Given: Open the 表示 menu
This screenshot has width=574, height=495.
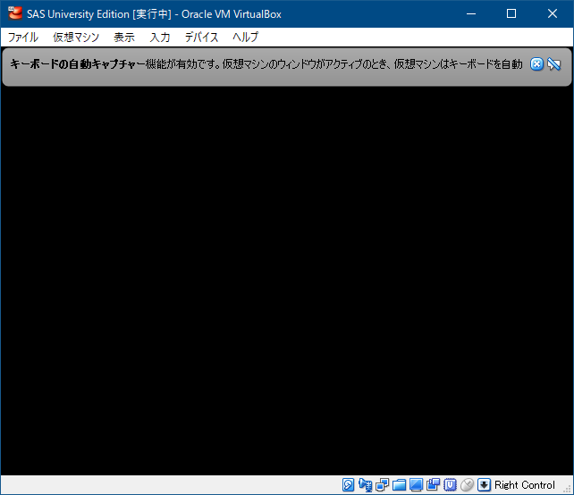Looking at the screenshot, I should (x=124, y=37).
